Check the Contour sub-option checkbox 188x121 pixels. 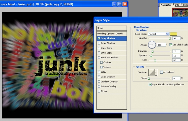pos(102,62)
